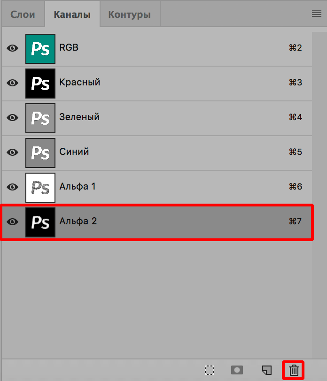Open the Channels panel menu
Screen dimensions: 327x381
pos(316,14)
